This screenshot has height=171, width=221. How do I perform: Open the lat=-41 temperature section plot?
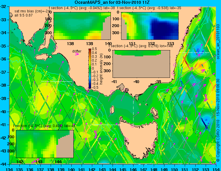(x=45, y=144)
